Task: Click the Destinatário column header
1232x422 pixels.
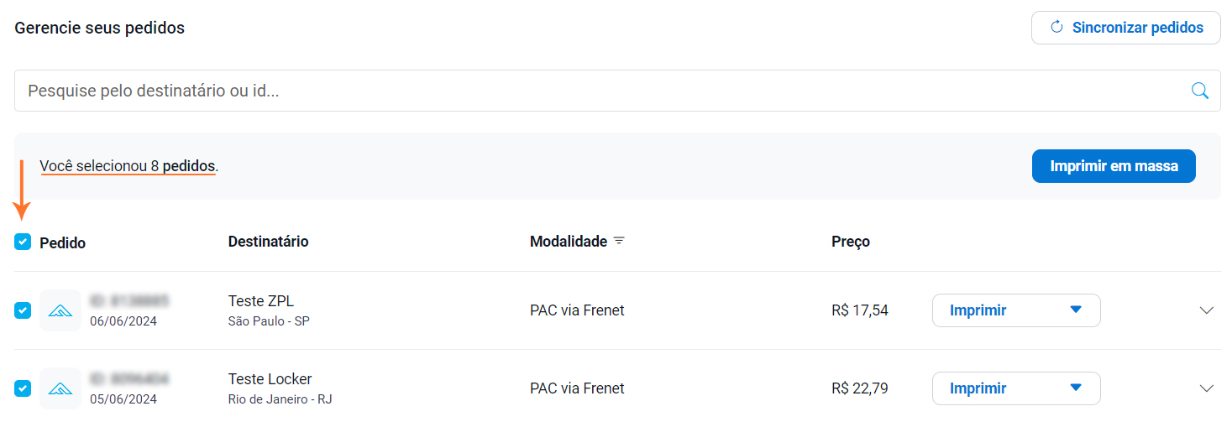Action: point(268,242)
